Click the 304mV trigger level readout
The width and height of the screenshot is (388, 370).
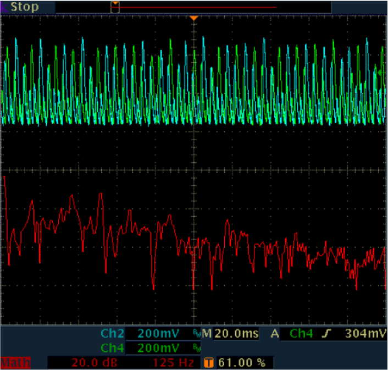tap(365, 334)
